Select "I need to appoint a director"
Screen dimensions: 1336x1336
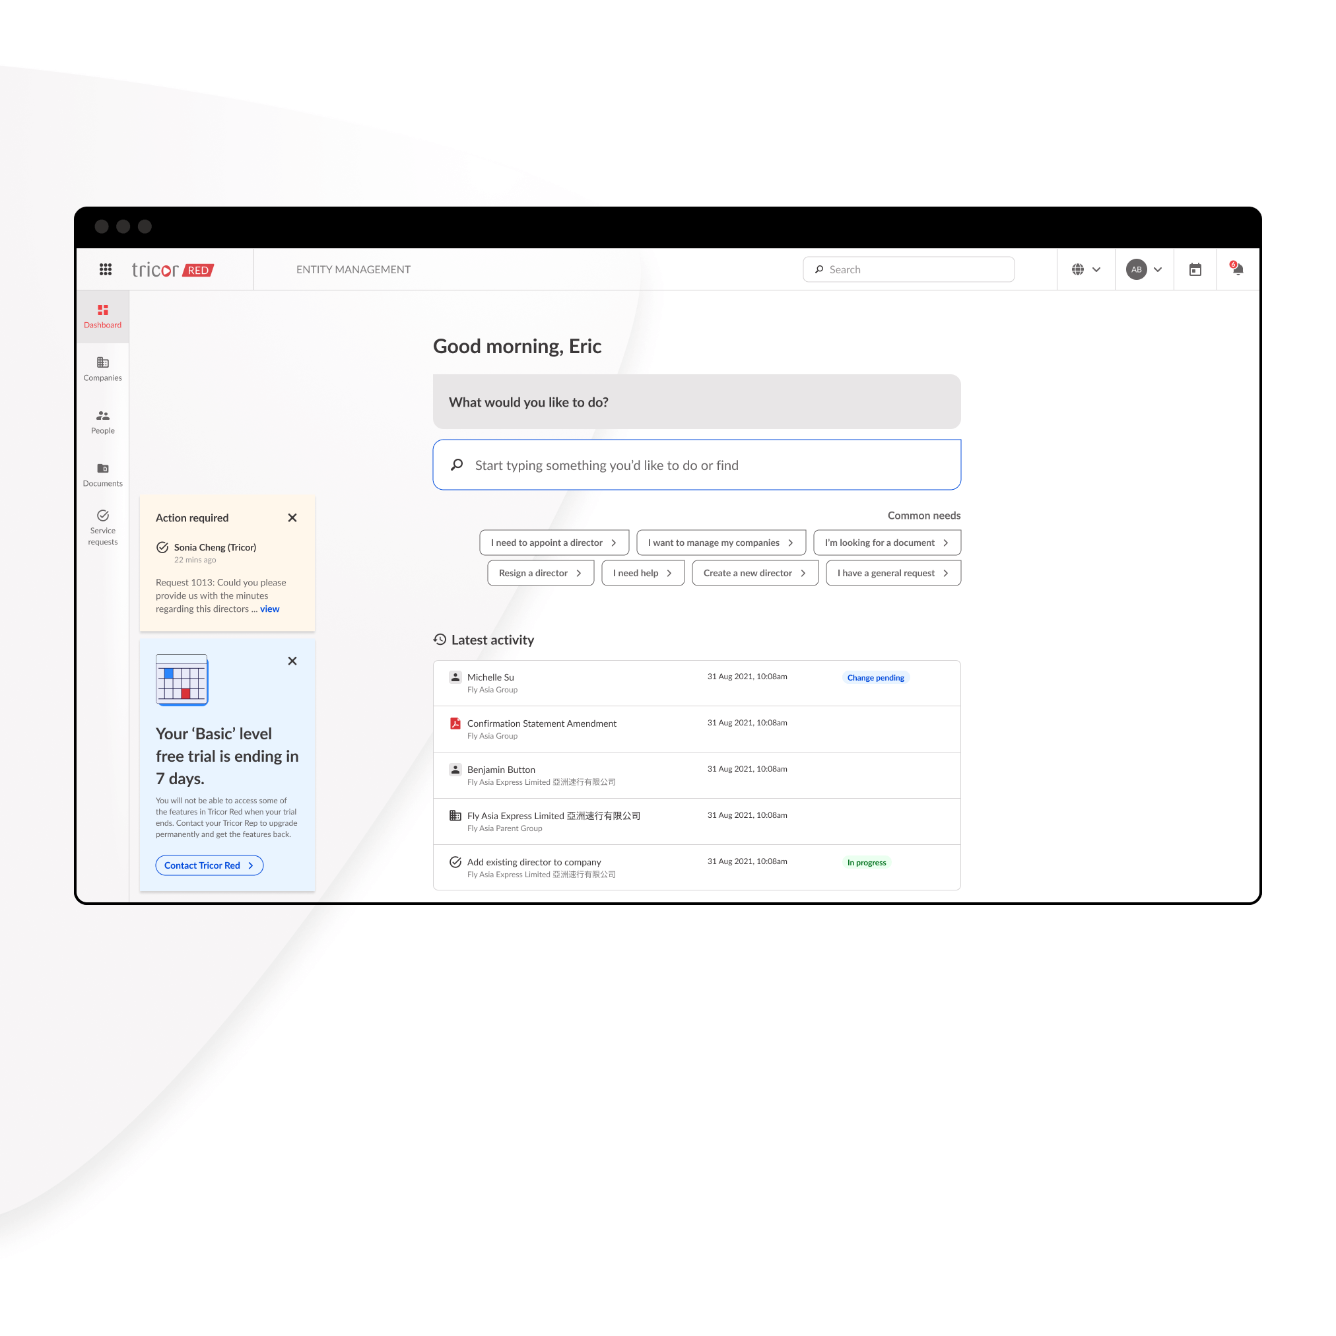[554, 542]
